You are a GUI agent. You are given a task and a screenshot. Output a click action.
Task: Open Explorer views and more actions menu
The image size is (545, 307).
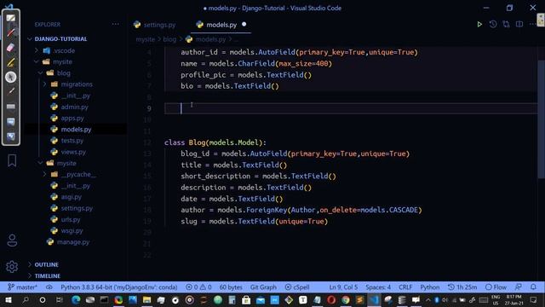pos(116,25)
